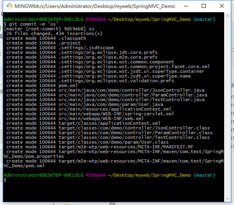This screenshot has width=234, height=205.
Task: Click on the git commit -m 'ss' command line
Action: [31, 24]
